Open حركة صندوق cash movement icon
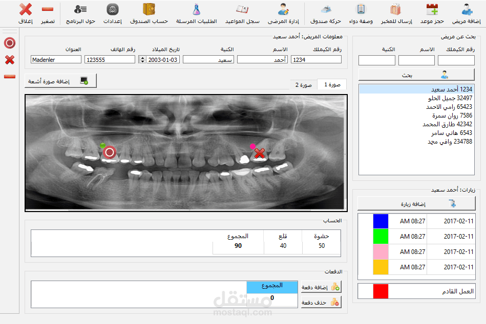The width and height of the screenshot is (486, 324). [325, 9]
